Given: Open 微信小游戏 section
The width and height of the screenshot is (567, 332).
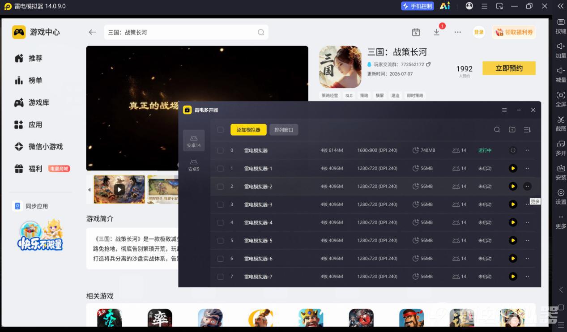Looking at the screenshot, I should coord(38,146).
